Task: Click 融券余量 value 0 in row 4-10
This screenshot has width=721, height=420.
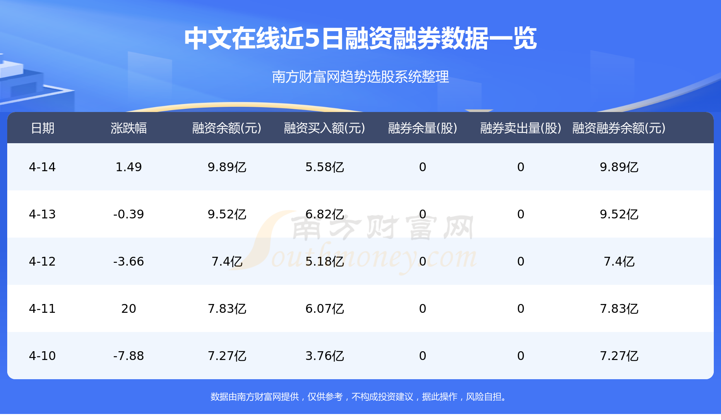Action: pos(423,356)
